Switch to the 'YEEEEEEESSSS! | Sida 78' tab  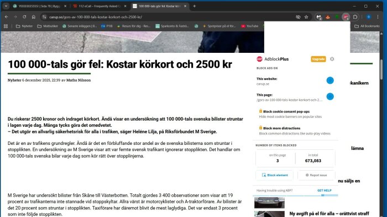[x=39, y=6]
